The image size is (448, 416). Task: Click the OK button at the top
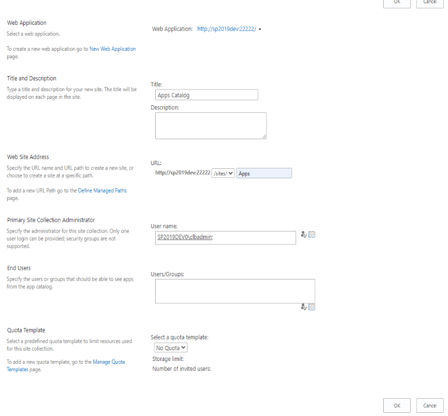pyautogui.click(x=397, y=2)
